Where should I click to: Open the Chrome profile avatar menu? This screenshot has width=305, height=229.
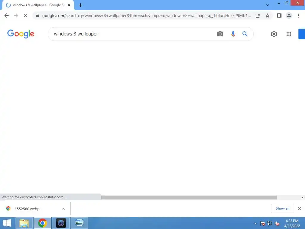pyautogui.click(x=289, y=16)
